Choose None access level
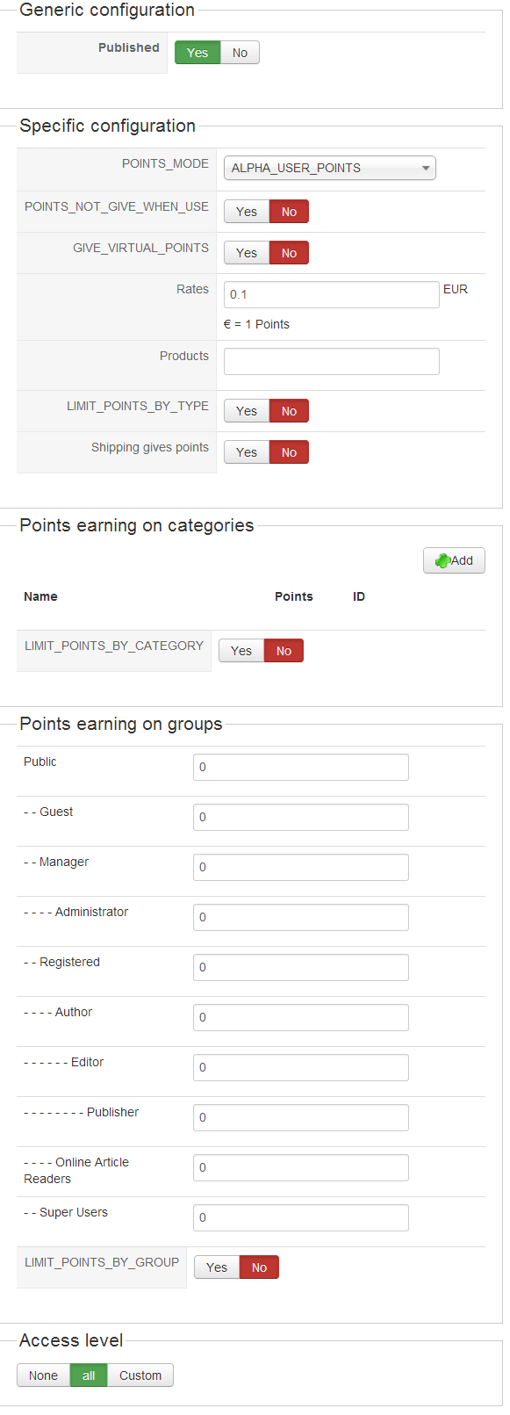Image resolution: width=510 pixels, height=1415 pixels. click(x=43, y=1375)
